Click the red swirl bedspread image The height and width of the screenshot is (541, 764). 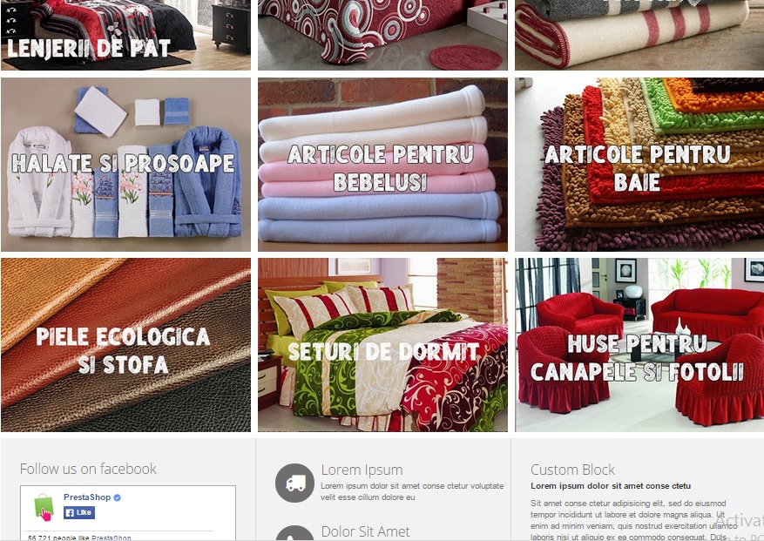[x=382, y=35]
